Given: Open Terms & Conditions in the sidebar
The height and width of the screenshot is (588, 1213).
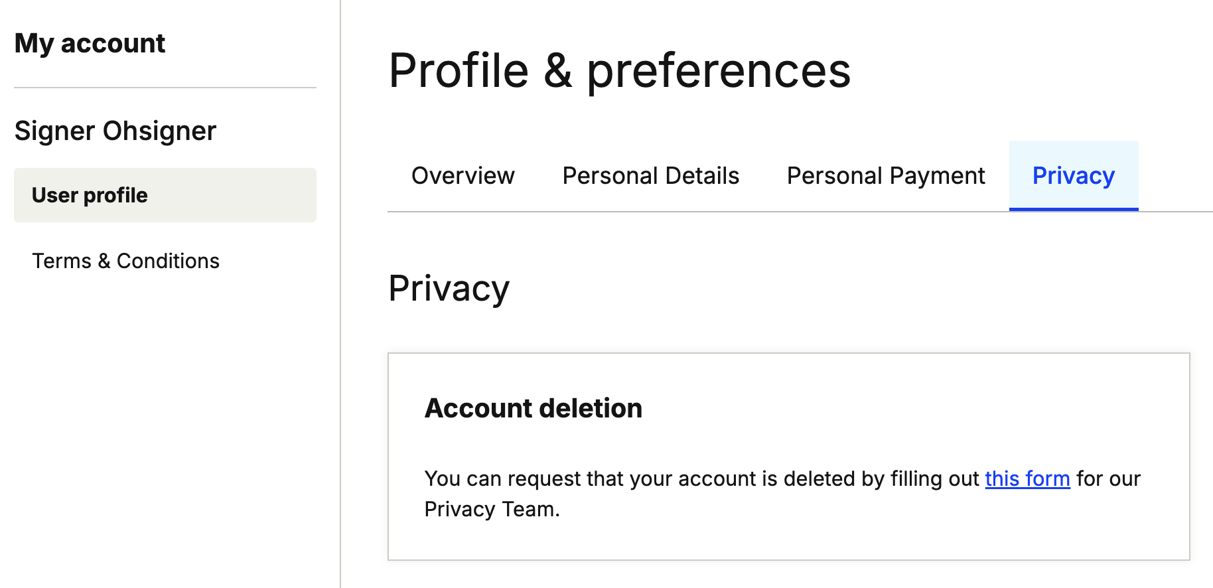Looking at the screenshot, I should coord(125,261).
